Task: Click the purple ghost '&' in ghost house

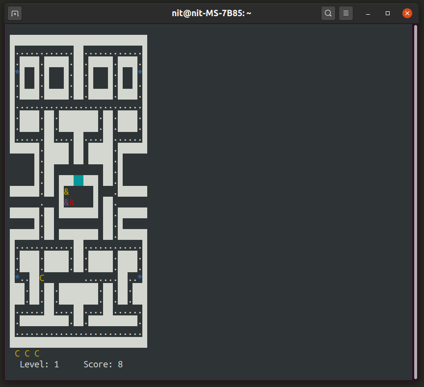Action: (66, 203)
